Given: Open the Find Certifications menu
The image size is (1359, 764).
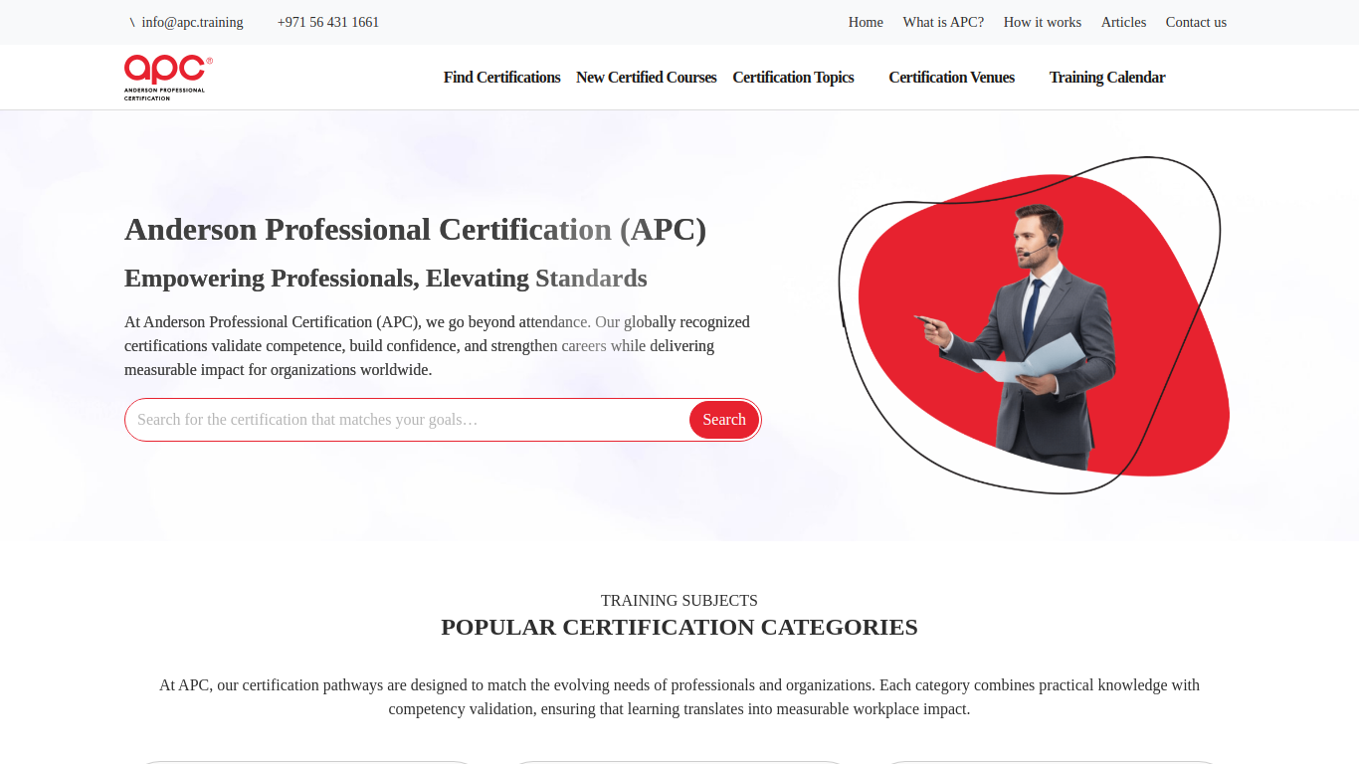Looking at the screenshot, I should point(501,78).
